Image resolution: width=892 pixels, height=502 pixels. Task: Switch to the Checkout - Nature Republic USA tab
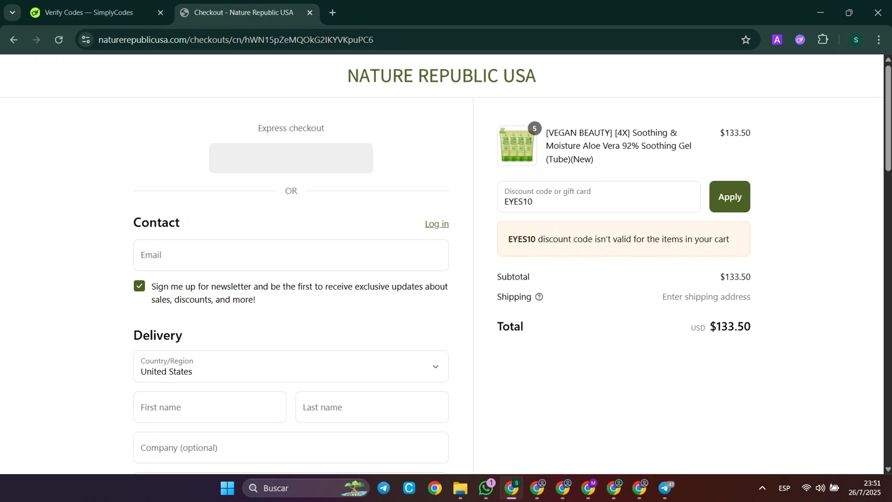[244, 12]
